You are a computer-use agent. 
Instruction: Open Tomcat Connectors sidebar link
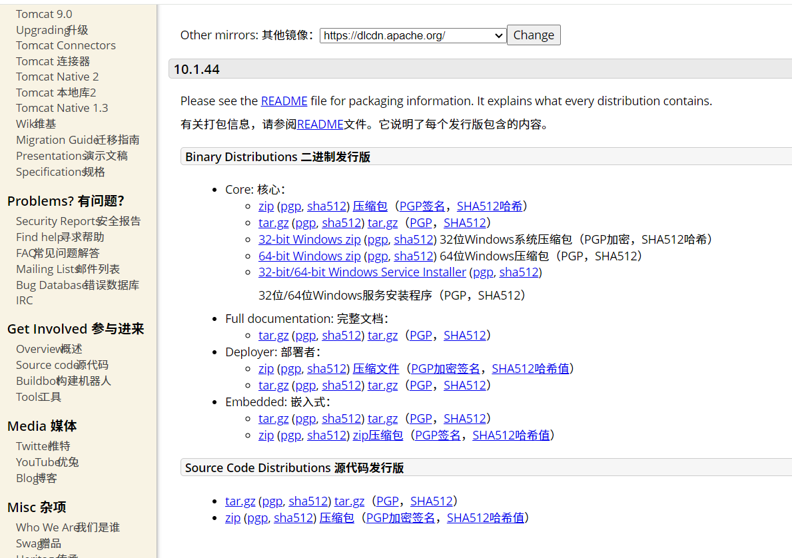pos(66,45)
